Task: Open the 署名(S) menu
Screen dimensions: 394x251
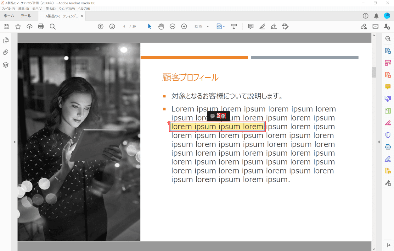Action: 51,8
